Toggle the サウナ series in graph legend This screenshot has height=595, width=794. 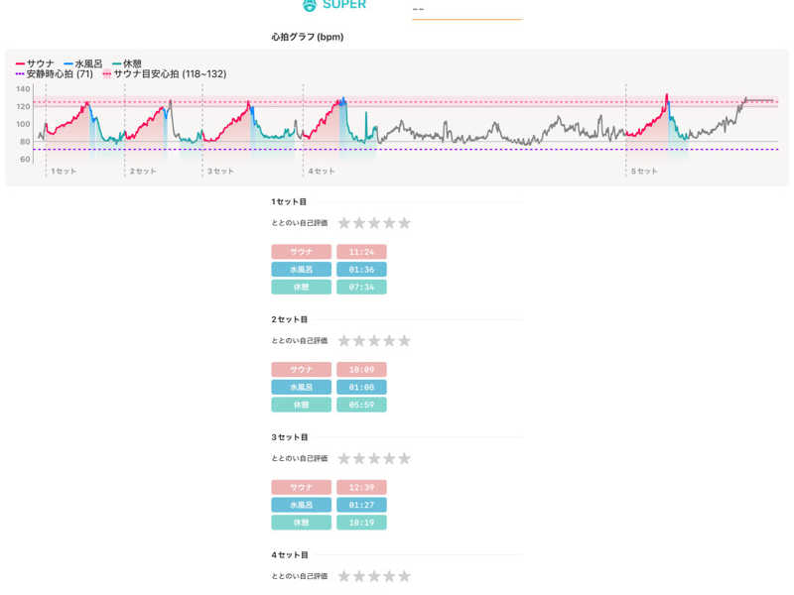click(x=35, y=63)
